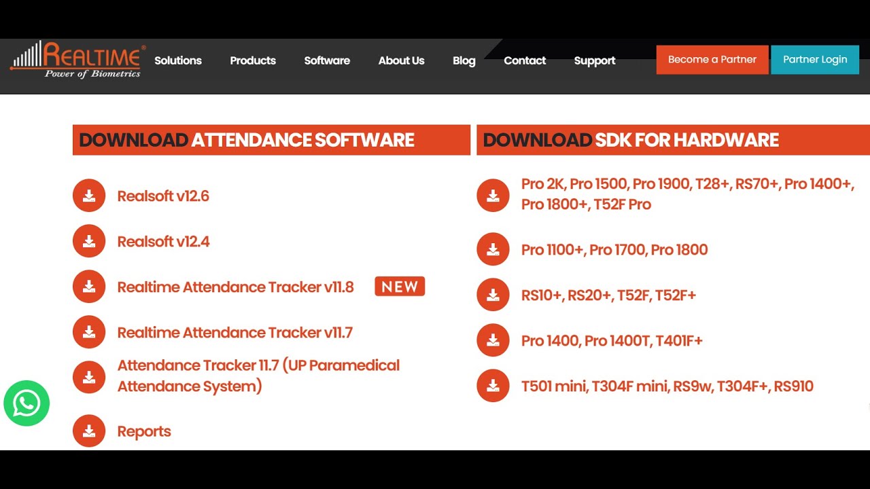Screen dimensions: 870x489
Task: Go to the Blog page
Action: [x=464, y=60]
